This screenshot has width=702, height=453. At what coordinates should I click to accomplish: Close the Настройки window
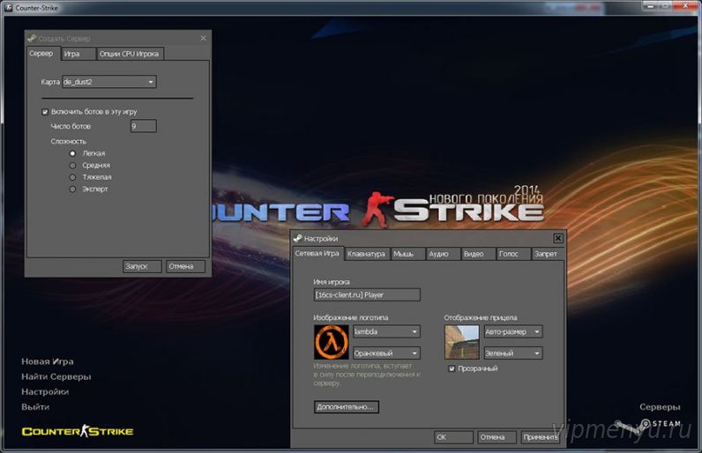[558, 238]
